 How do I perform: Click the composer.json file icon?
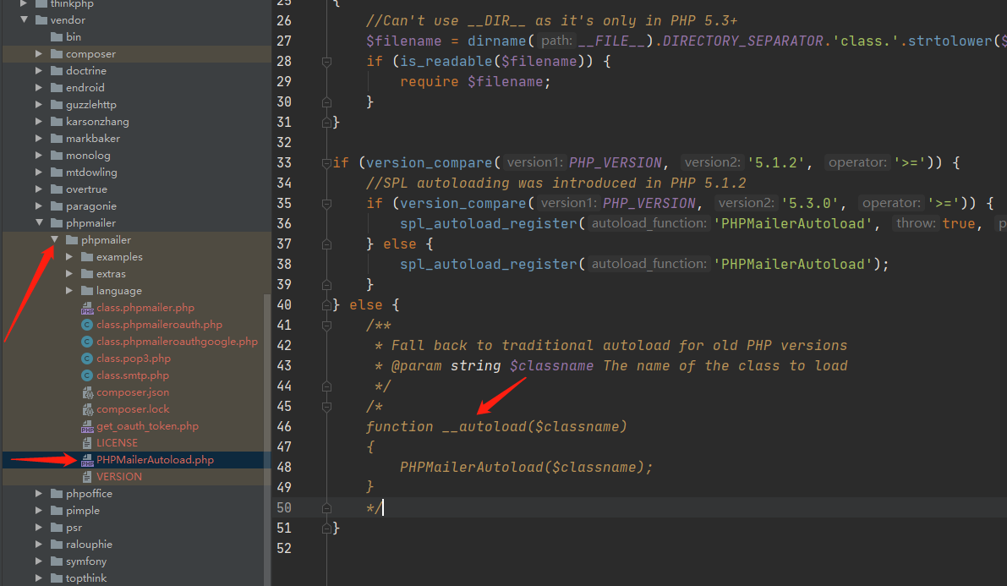(x=87, y=392)
